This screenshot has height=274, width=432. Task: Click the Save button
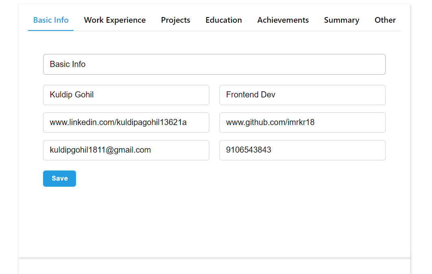59,179
